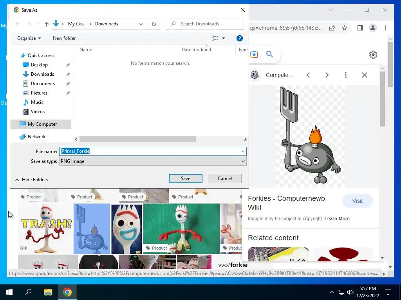
Task: Click the Back arrow in Save As dialog
Action: tap(18, 24)
